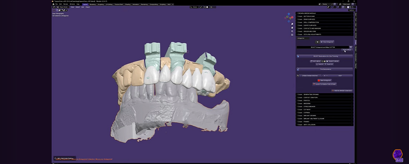Expand the Crown - DRILL COMPENSATION panel

tap(325, 22)
